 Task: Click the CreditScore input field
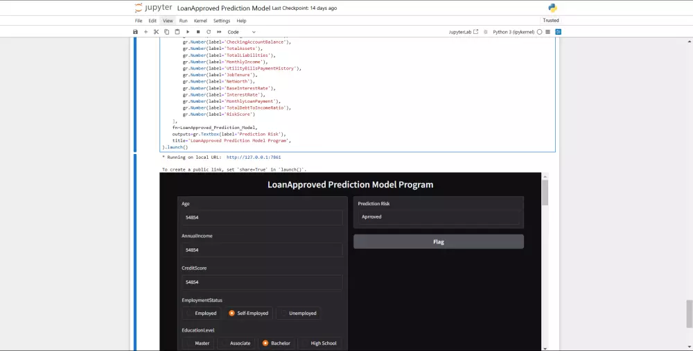[262, 282]
